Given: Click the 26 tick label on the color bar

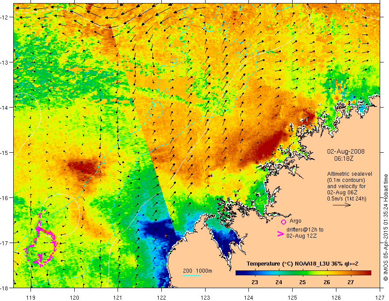Looking at the screenshot, I should (x=327, y=282).
